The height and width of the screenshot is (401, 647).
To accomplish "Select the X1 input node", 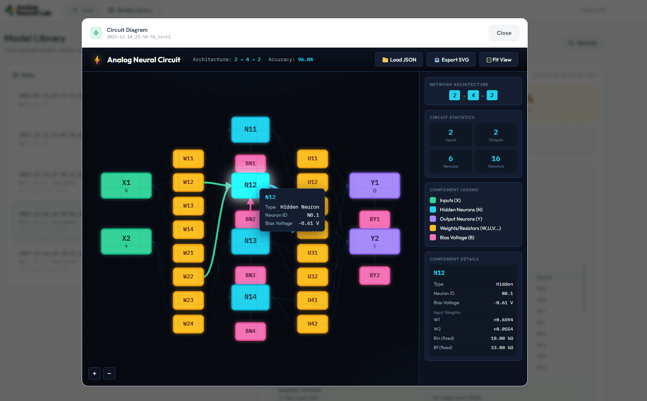I will pos(126,185).
